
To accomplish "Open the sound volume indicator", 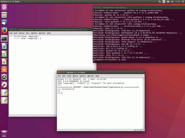I will 172,2.
